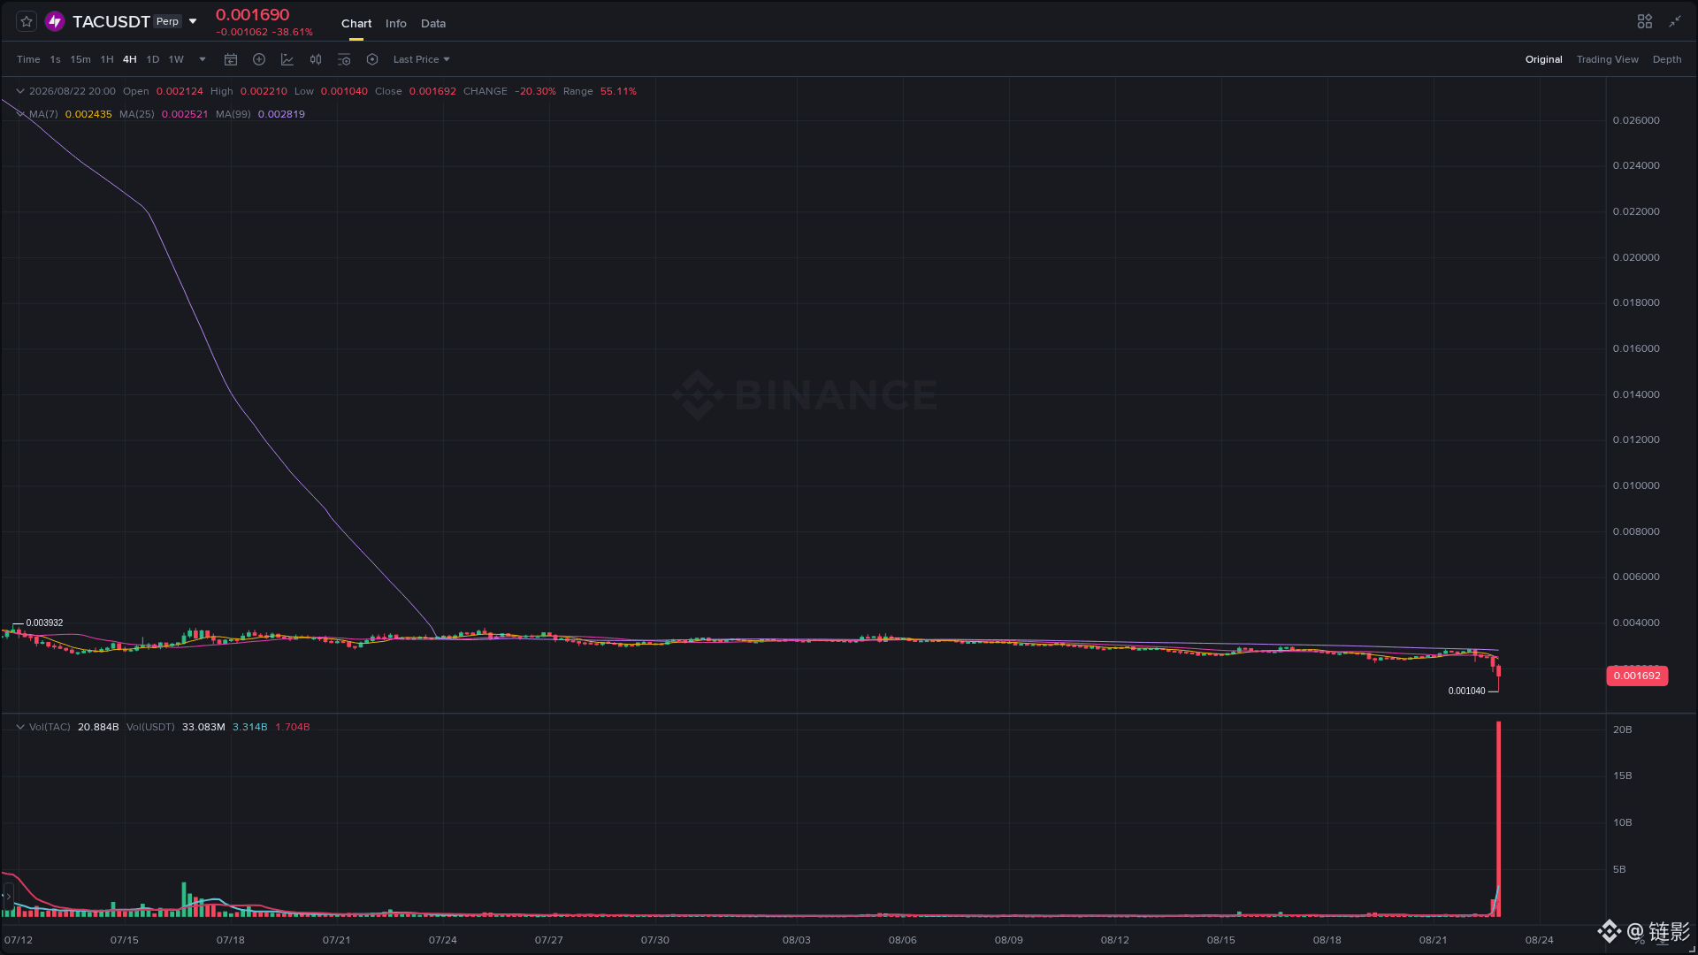Expand the more time intervals dropdown

203,59
